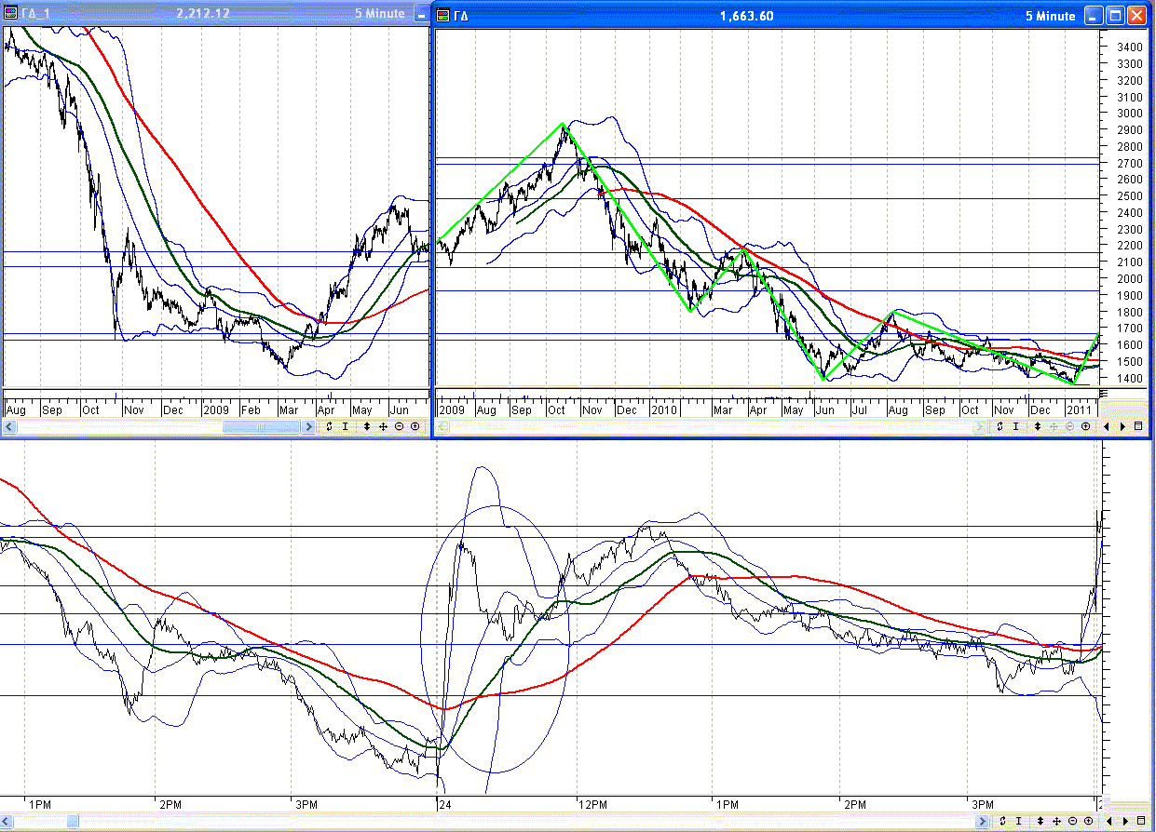The image size is (1156, 832).
Task: Click '12PM' time label on bottom chart
Action: pos(593,803)
